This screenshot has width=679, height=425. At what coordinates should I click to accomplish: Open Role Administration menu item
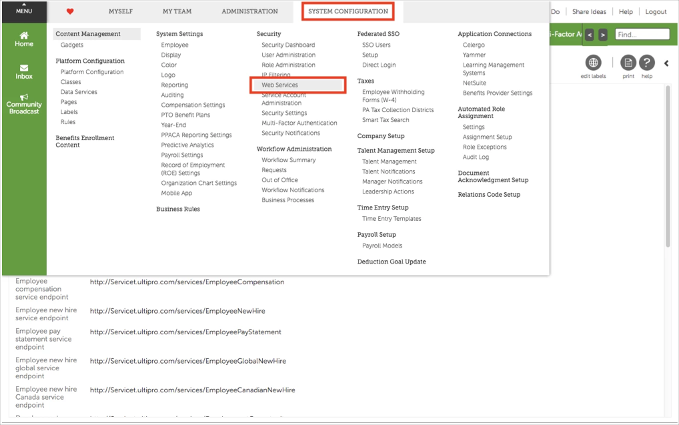[x=288, y=65]
